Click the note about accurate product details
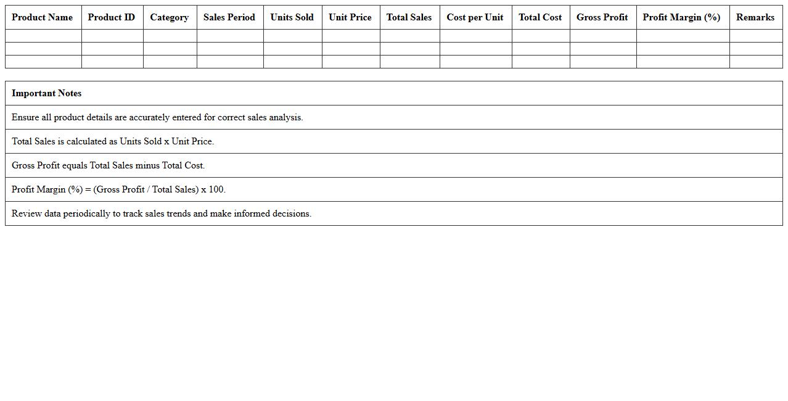 coord(157,117)
